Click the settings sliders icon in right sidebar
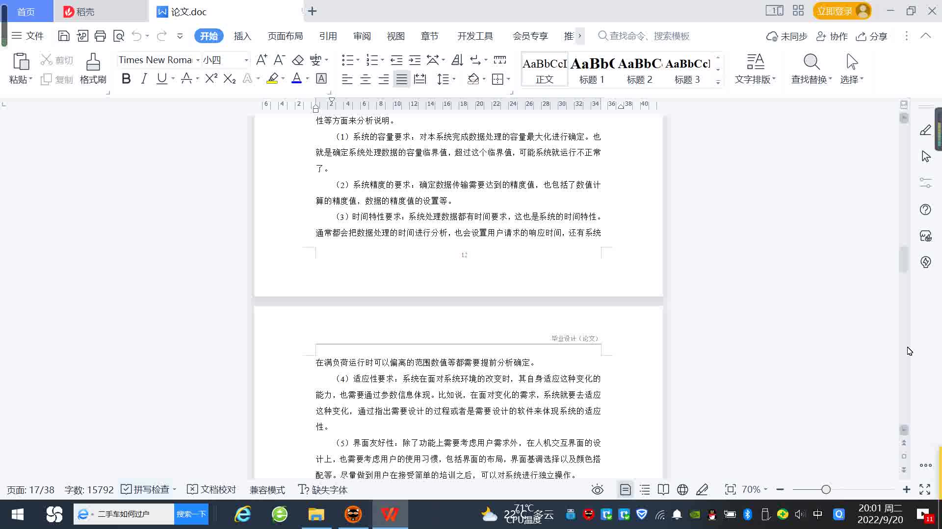The height and width of the screenshot is (529, 942). pyautogui.click(x=925, y=183)
